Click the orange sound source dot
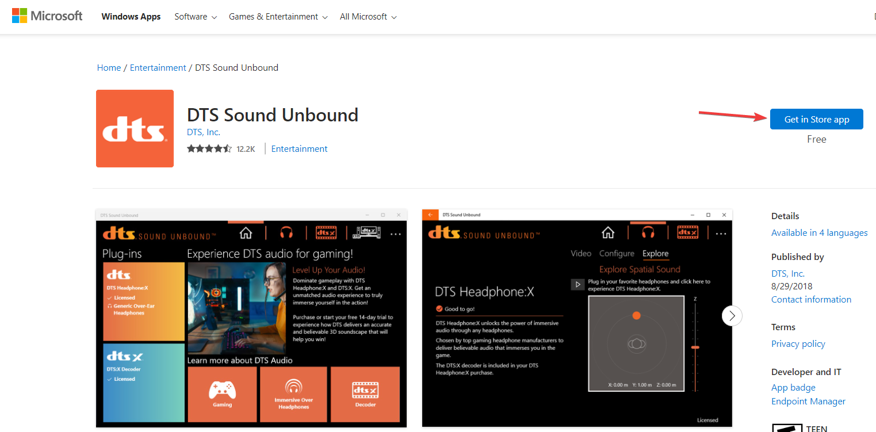 (x=636, y=316)
